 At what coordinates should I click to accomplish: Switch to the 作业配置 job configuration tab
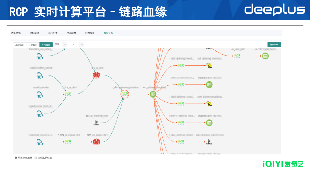pos(71,33)
